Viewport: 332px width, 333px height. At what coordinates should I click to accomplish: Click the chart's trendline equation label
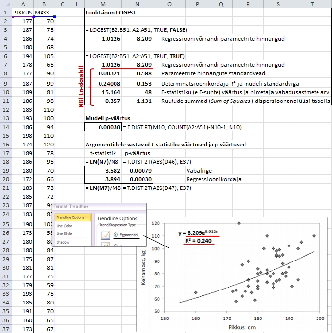198,232
